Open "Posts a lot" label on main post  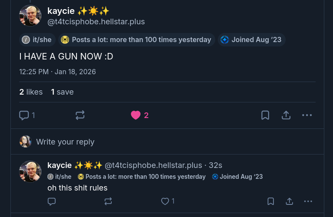137,40
